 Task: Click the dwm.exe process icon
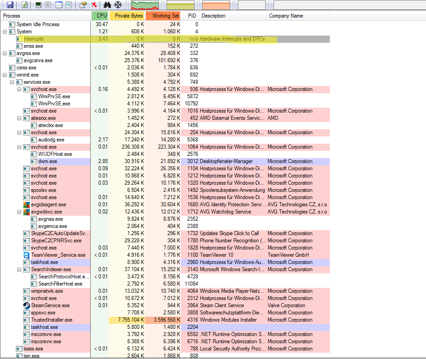tap(34, 161)
